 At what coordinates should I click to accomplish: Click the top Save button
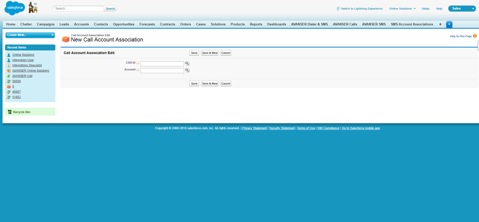pyautogui.click(x=194, y=53)
